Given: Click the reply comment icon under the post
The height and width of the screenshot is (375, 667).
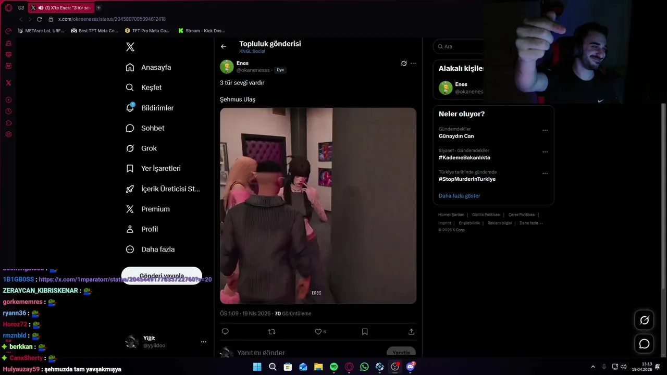Looking at the screenshot, I should click(225, 331).
